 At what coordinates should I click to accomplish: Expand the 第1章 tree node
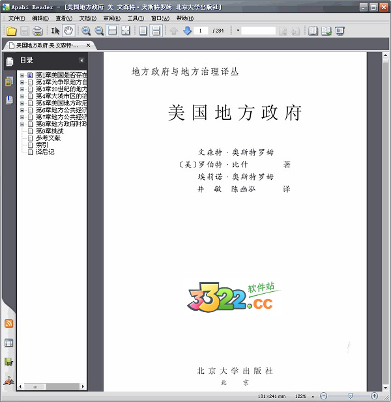[22, 76]
